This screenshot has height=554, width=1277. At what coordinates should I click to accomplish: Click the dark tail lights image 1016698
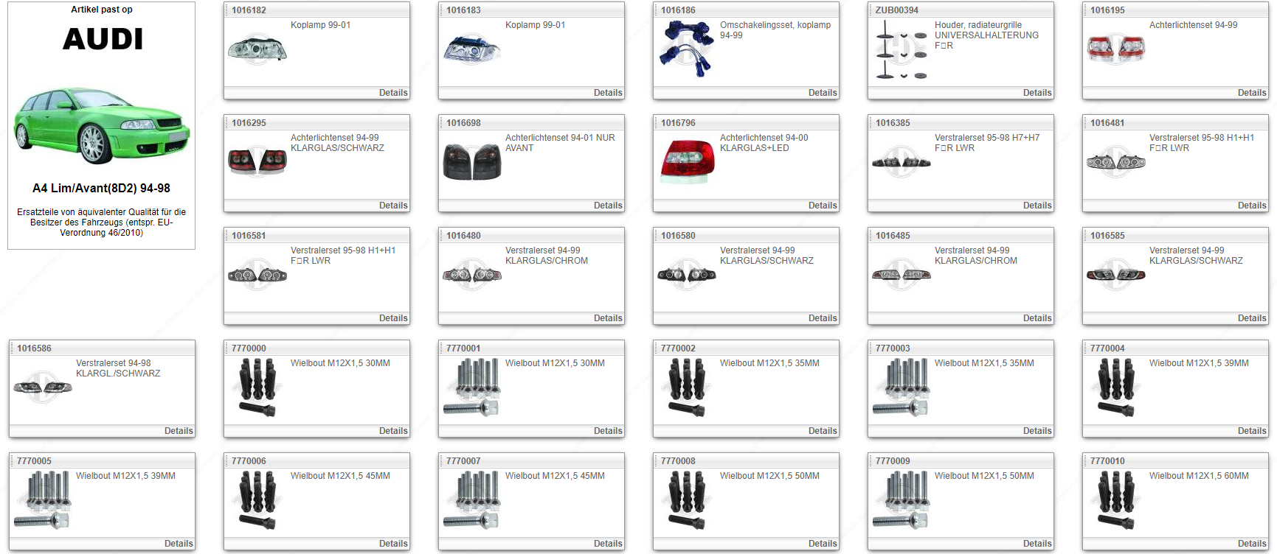click(471, 162)
